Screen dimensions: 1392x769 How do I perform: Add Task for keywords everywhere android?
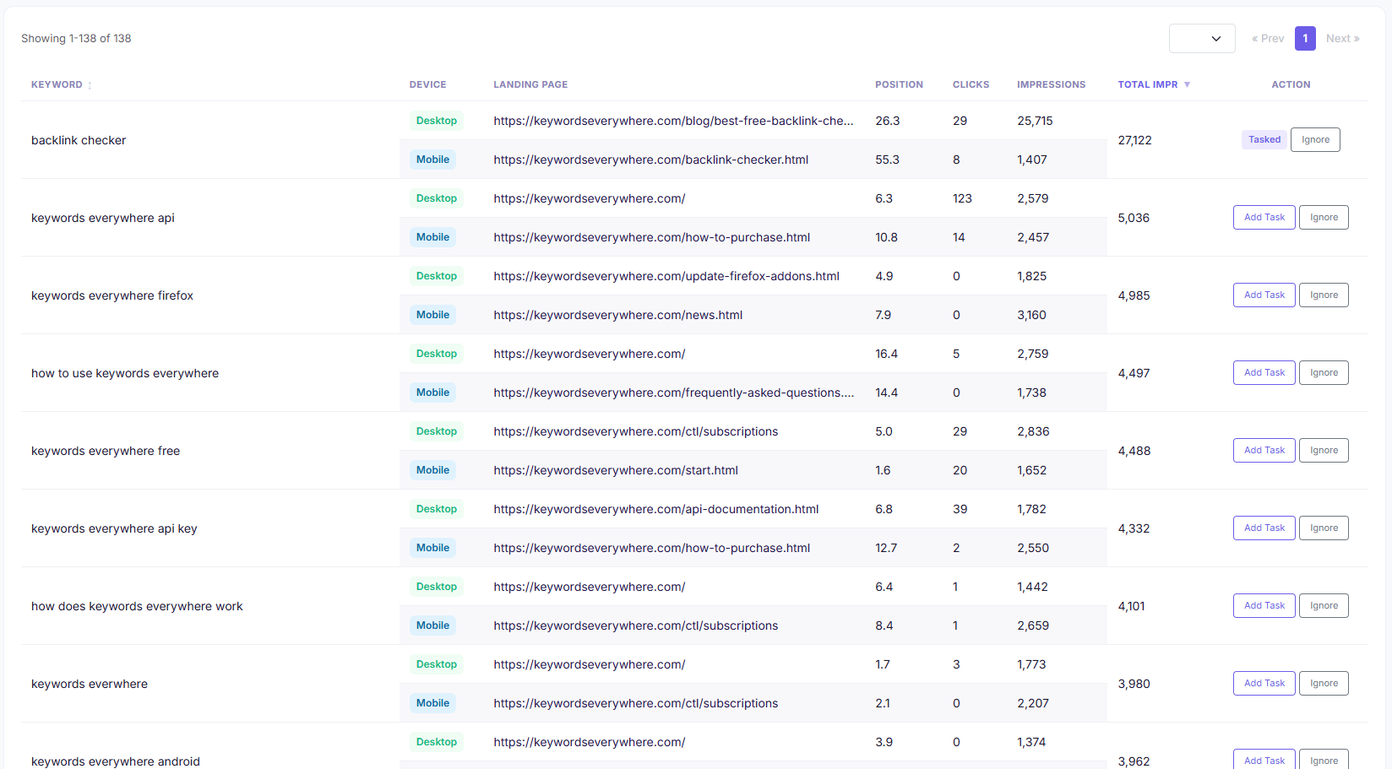click(1264, 759)
